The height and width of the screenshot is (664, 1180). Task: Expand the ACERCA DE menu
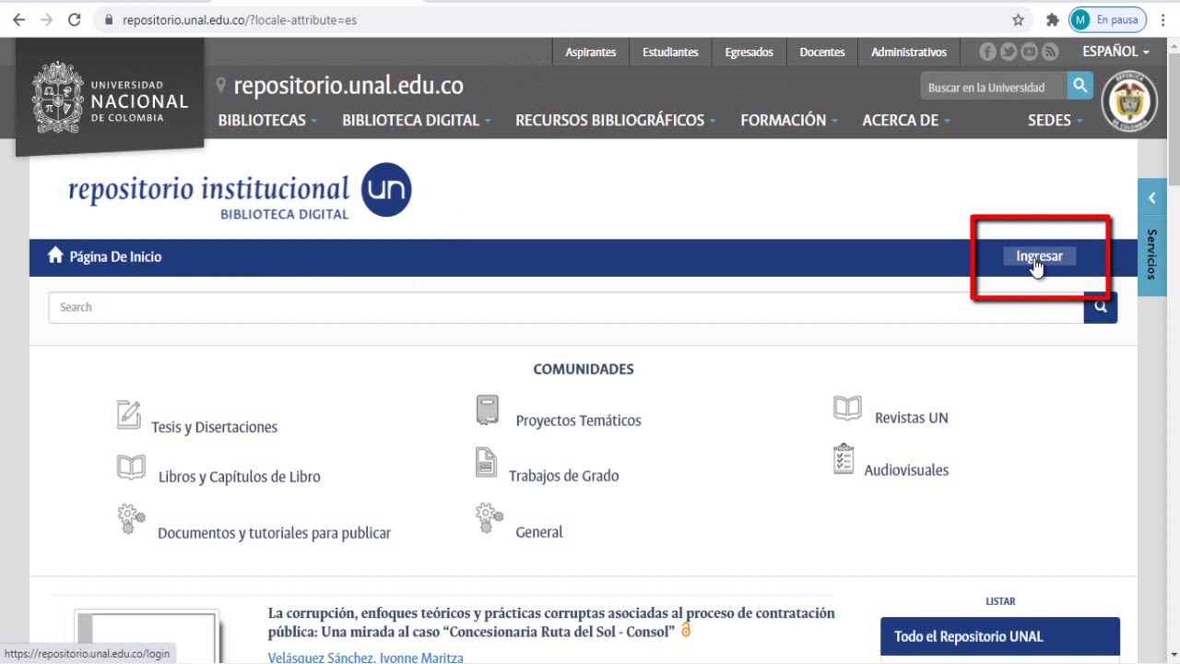[906, 120]
